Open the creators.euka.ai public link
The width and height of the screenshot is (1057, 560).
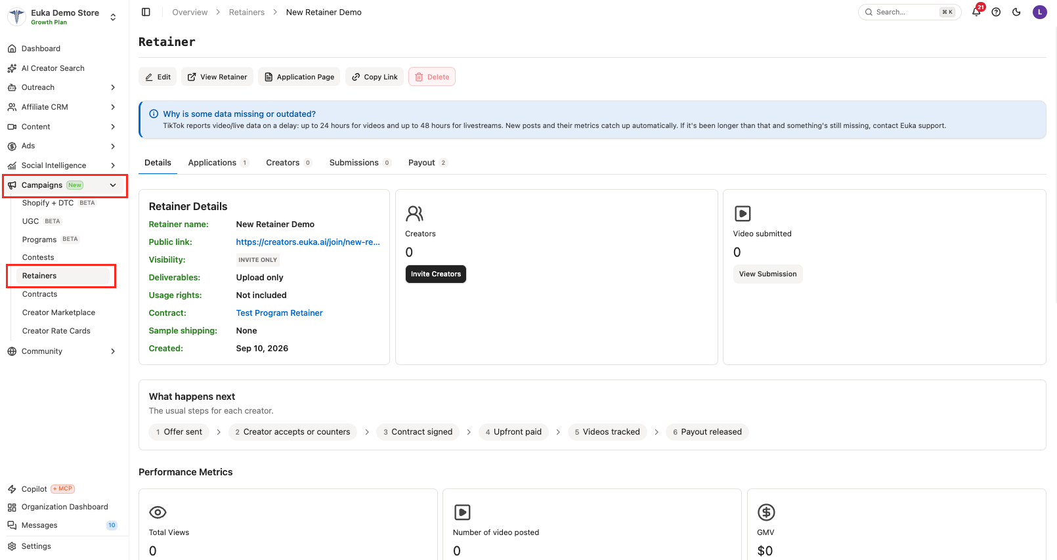308,242
